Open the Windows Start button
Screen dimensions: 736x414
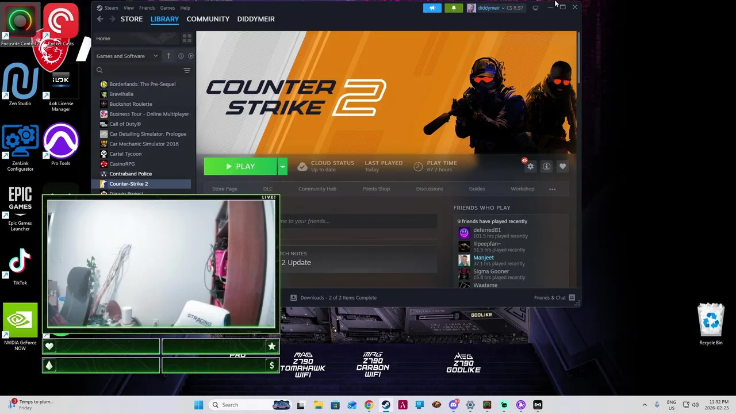click(x=198, y=405)
